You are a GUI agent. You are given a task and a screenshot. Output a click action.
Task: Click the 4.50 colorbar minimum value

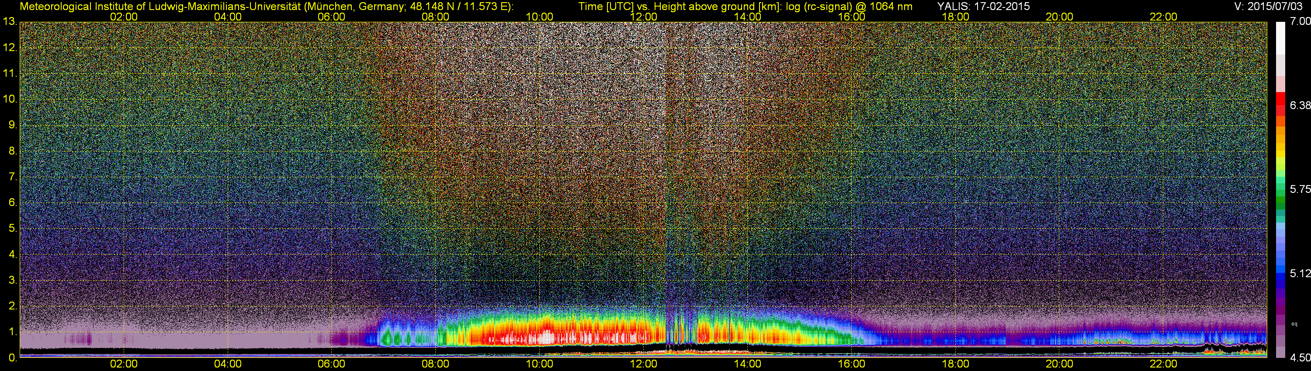1300,358
